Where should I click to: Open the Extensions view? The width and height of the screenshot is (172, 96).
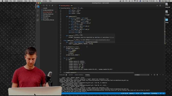click(38, 20)
